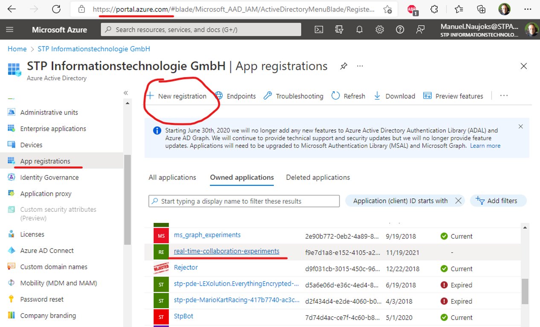This screenshot has width=540, height=327.
Task: Pin the App registrations blade
Action: (x=343, y=66)
